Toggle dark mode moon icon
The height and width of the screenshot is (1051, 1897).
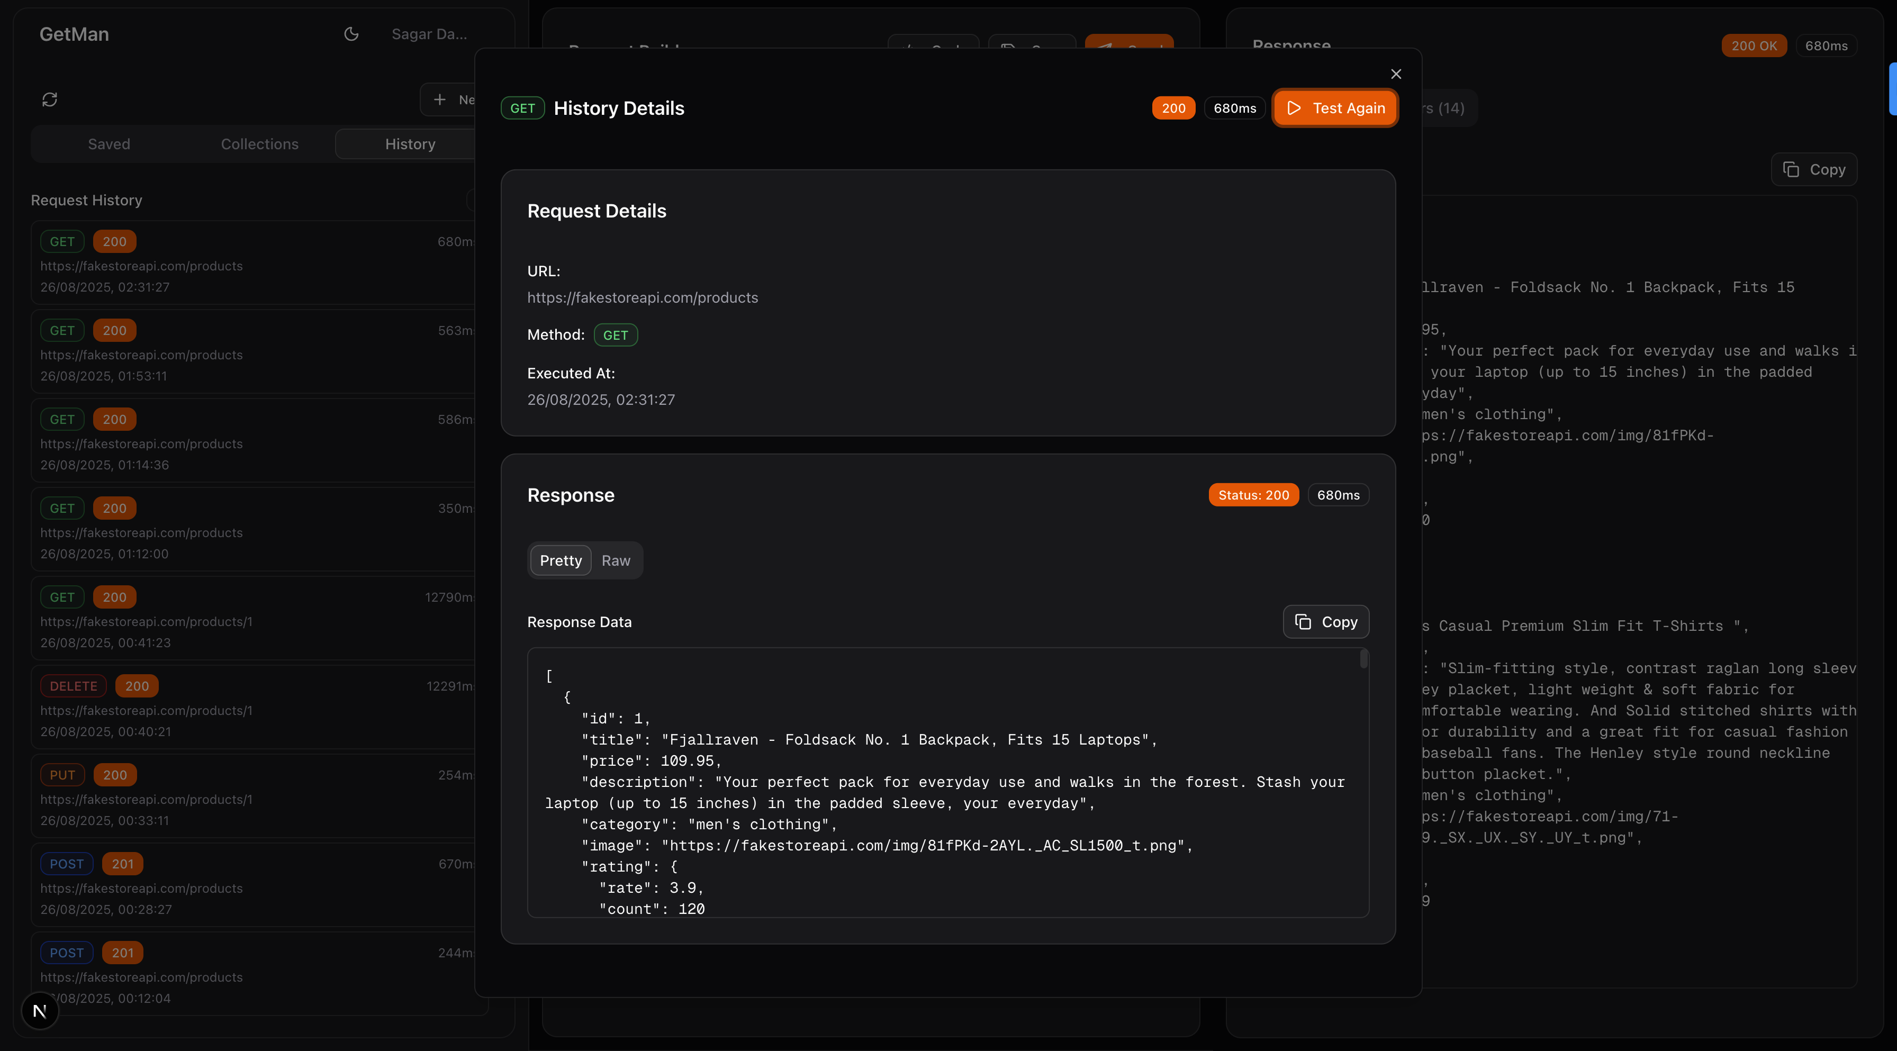click(x=351, y=34)
